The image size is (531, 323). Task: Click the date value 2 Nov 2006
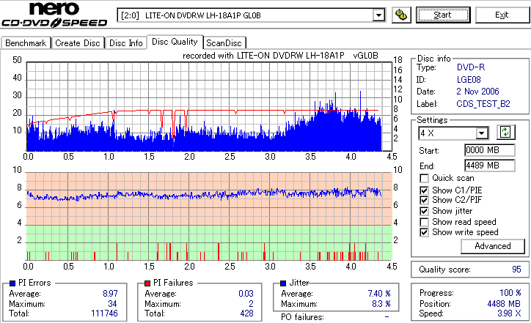[x=477, y=92]
